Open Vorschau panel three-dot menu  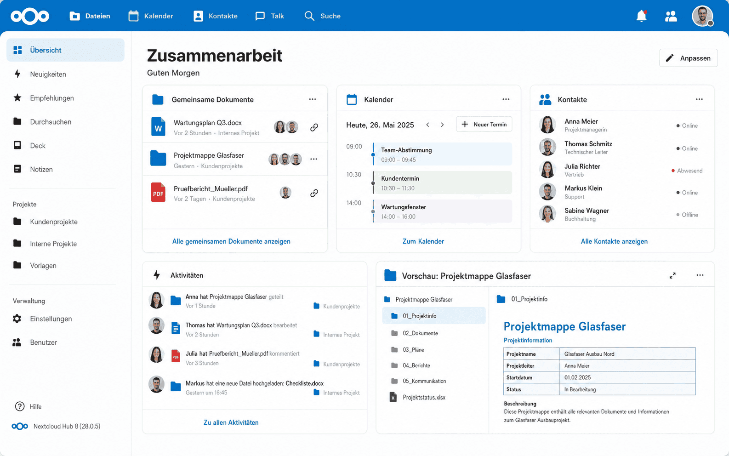pos(700,275)
